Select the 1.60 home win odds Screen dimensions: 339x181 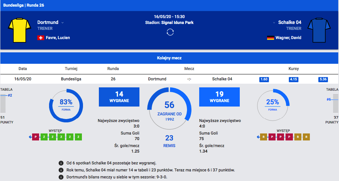coord(264,79)
